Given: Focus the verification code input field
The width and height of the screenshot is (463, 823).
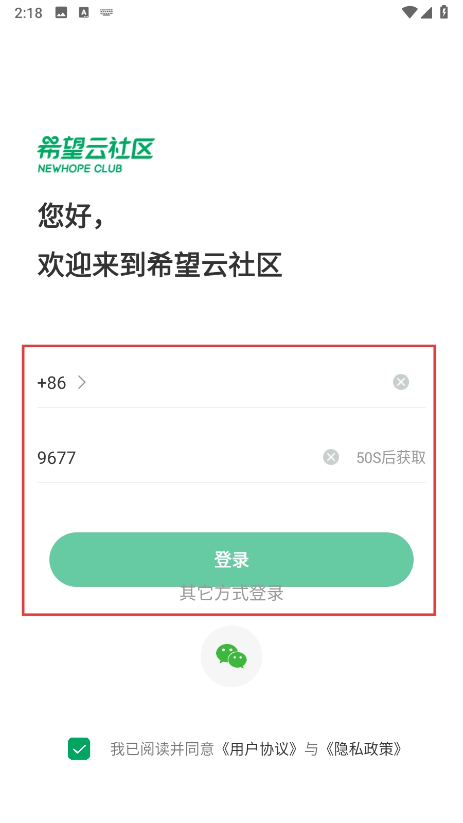Looking at the screenshot, I should [177, 457].
